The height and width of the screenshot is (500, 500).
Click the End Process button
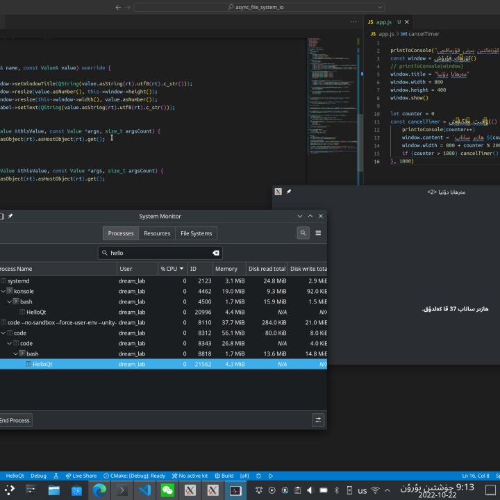coord(15,420)
